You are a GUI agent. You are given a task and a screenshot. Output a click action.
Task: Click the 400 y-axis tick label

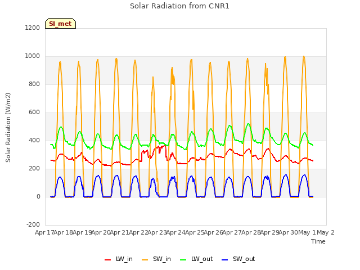click(x=34, y=140)
